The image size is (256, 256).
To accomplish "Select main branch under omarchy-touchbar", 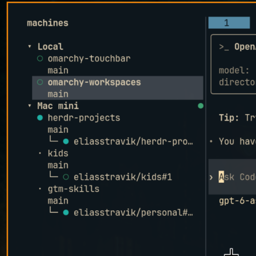I will pos(58,70).
